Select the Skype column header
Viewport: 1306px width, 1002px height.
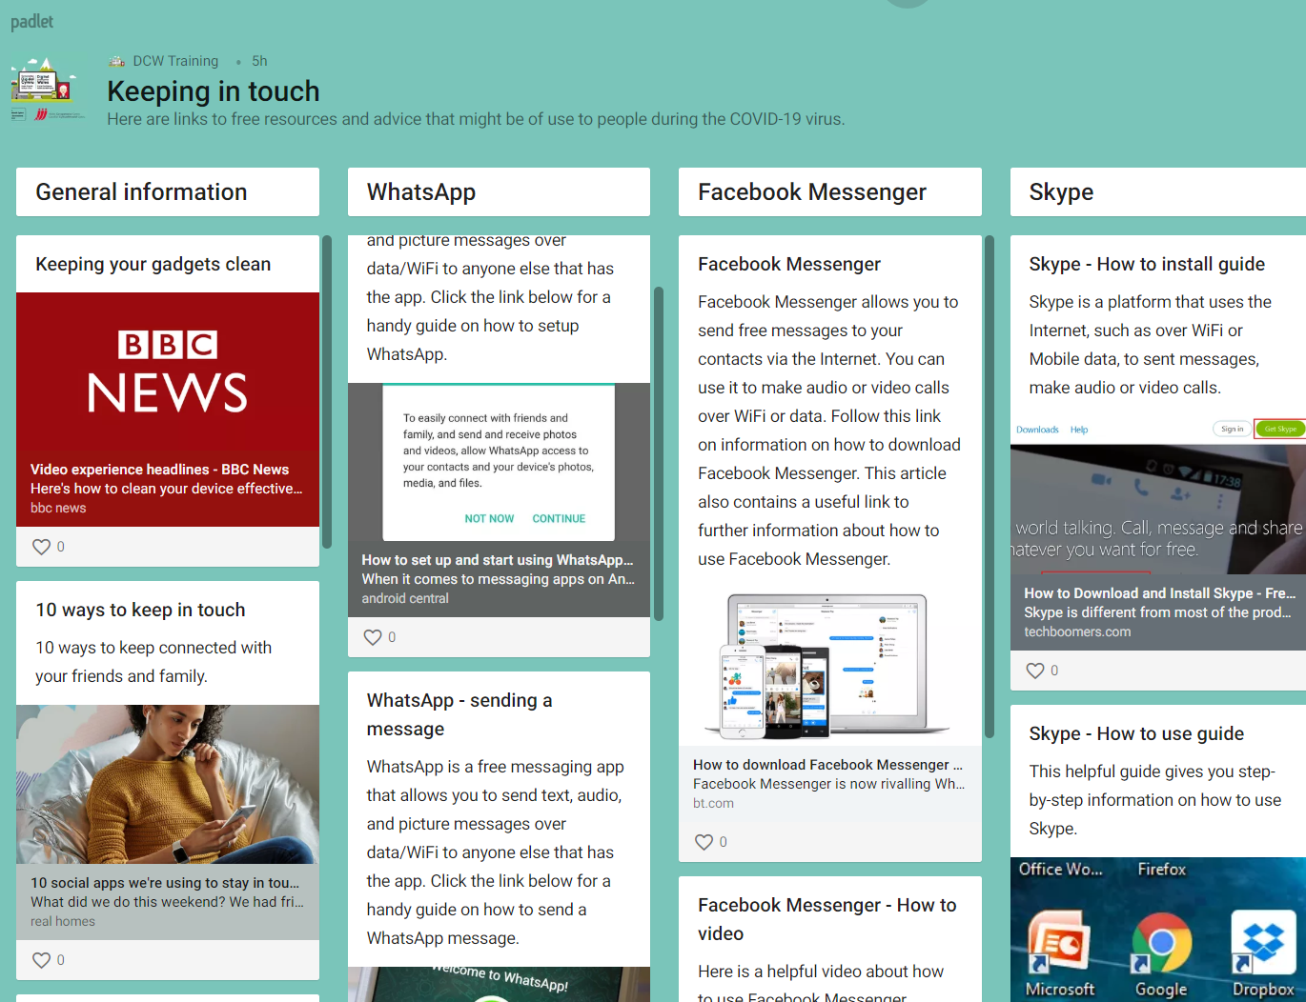pyautogui.click(x=1158, y=192)
